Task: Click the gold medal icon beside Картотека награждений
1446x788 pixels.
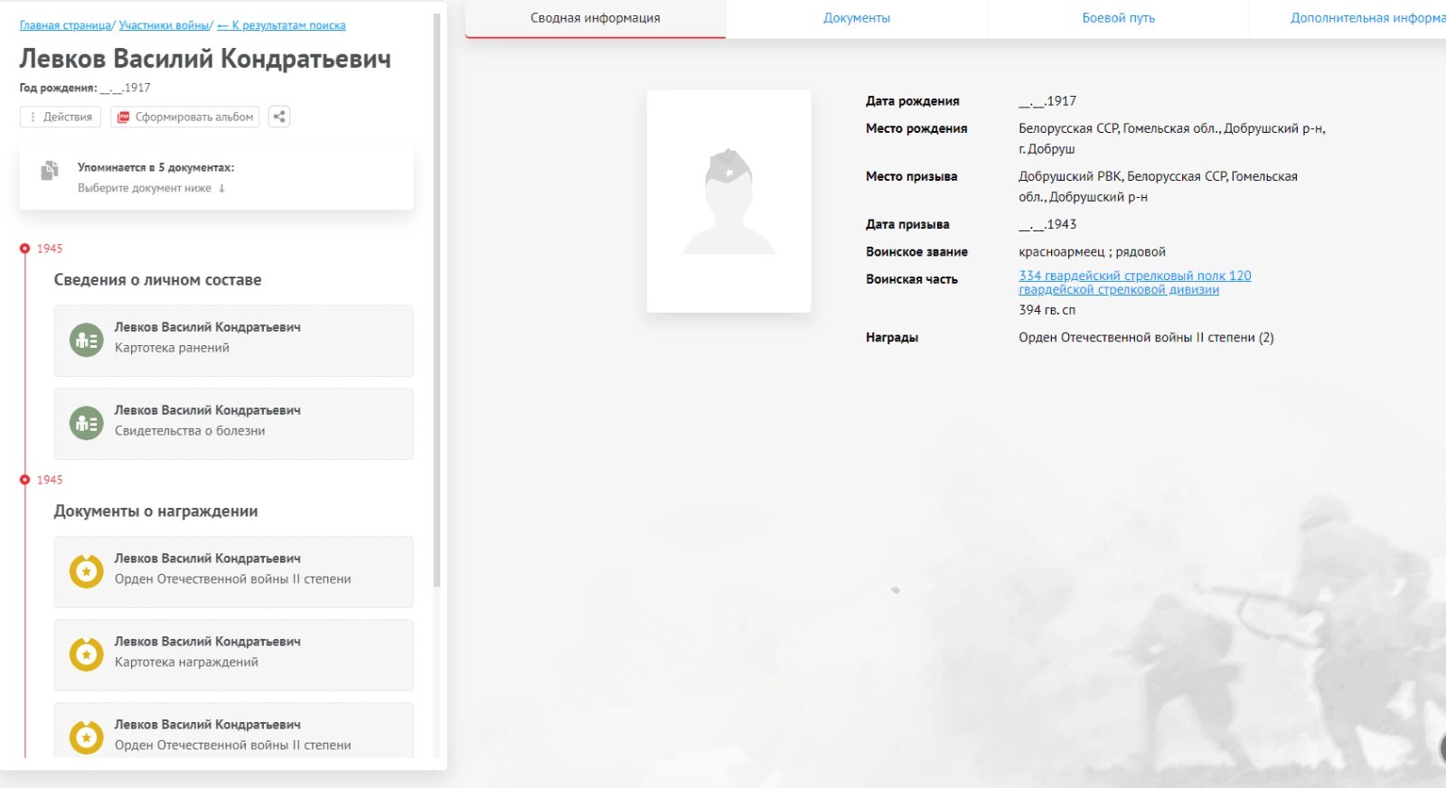Action: click(x=87, y=654)
